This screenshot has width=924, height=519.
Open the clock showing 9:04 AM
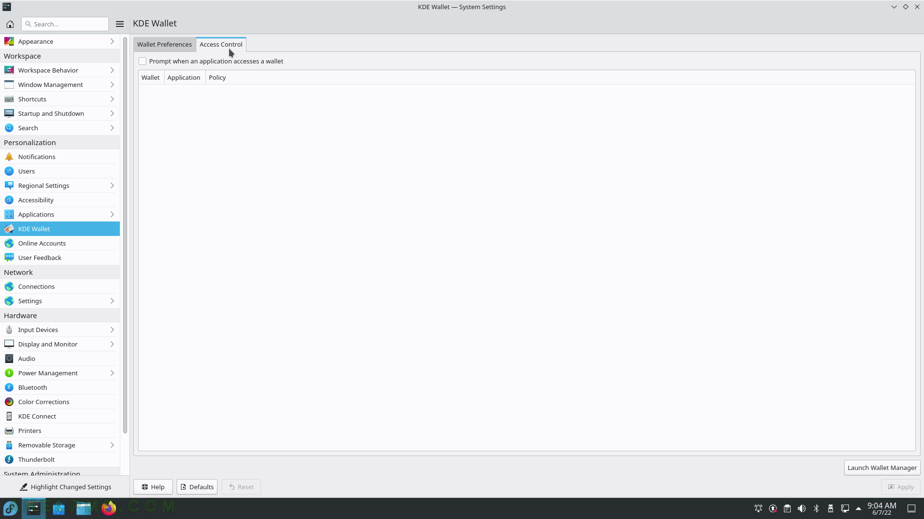(x=882, y=508)
